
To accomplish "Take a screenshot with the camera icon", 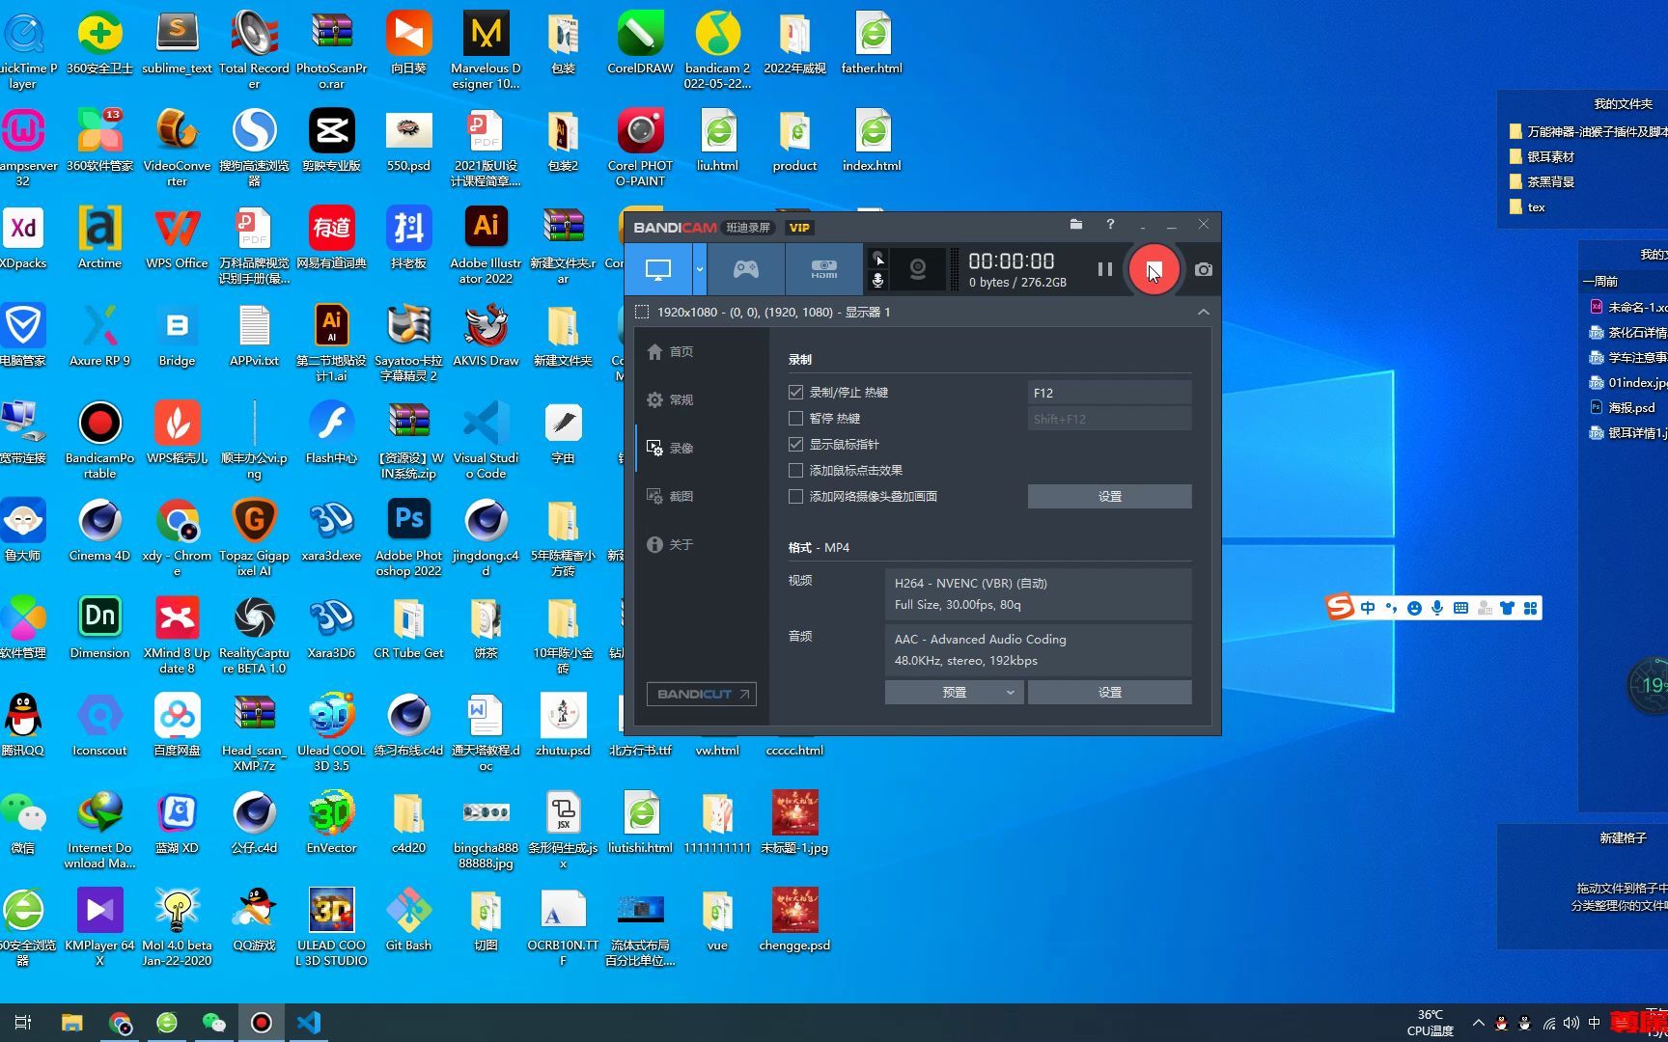I will [1203, 269].
